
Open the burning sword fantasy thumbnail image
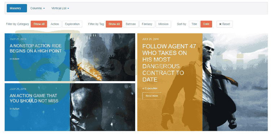pos(103,57)
